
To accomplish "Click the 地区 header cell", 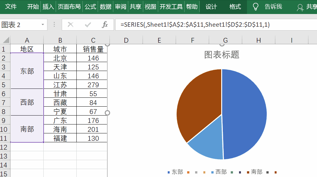I will pyautogui.click(x=27, y=49).
